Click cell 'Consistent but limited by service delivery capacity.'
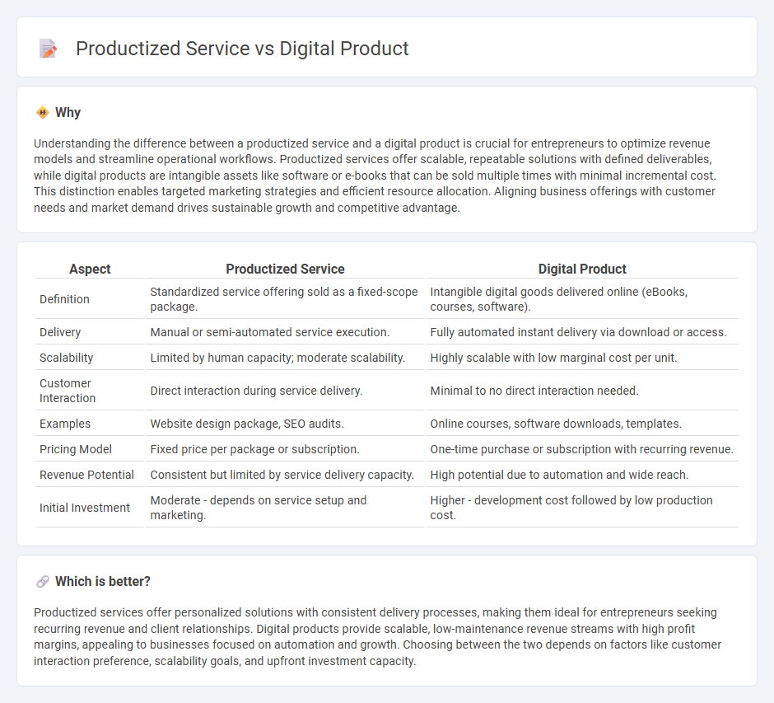 pyautogui.click(x=285, y=475)
